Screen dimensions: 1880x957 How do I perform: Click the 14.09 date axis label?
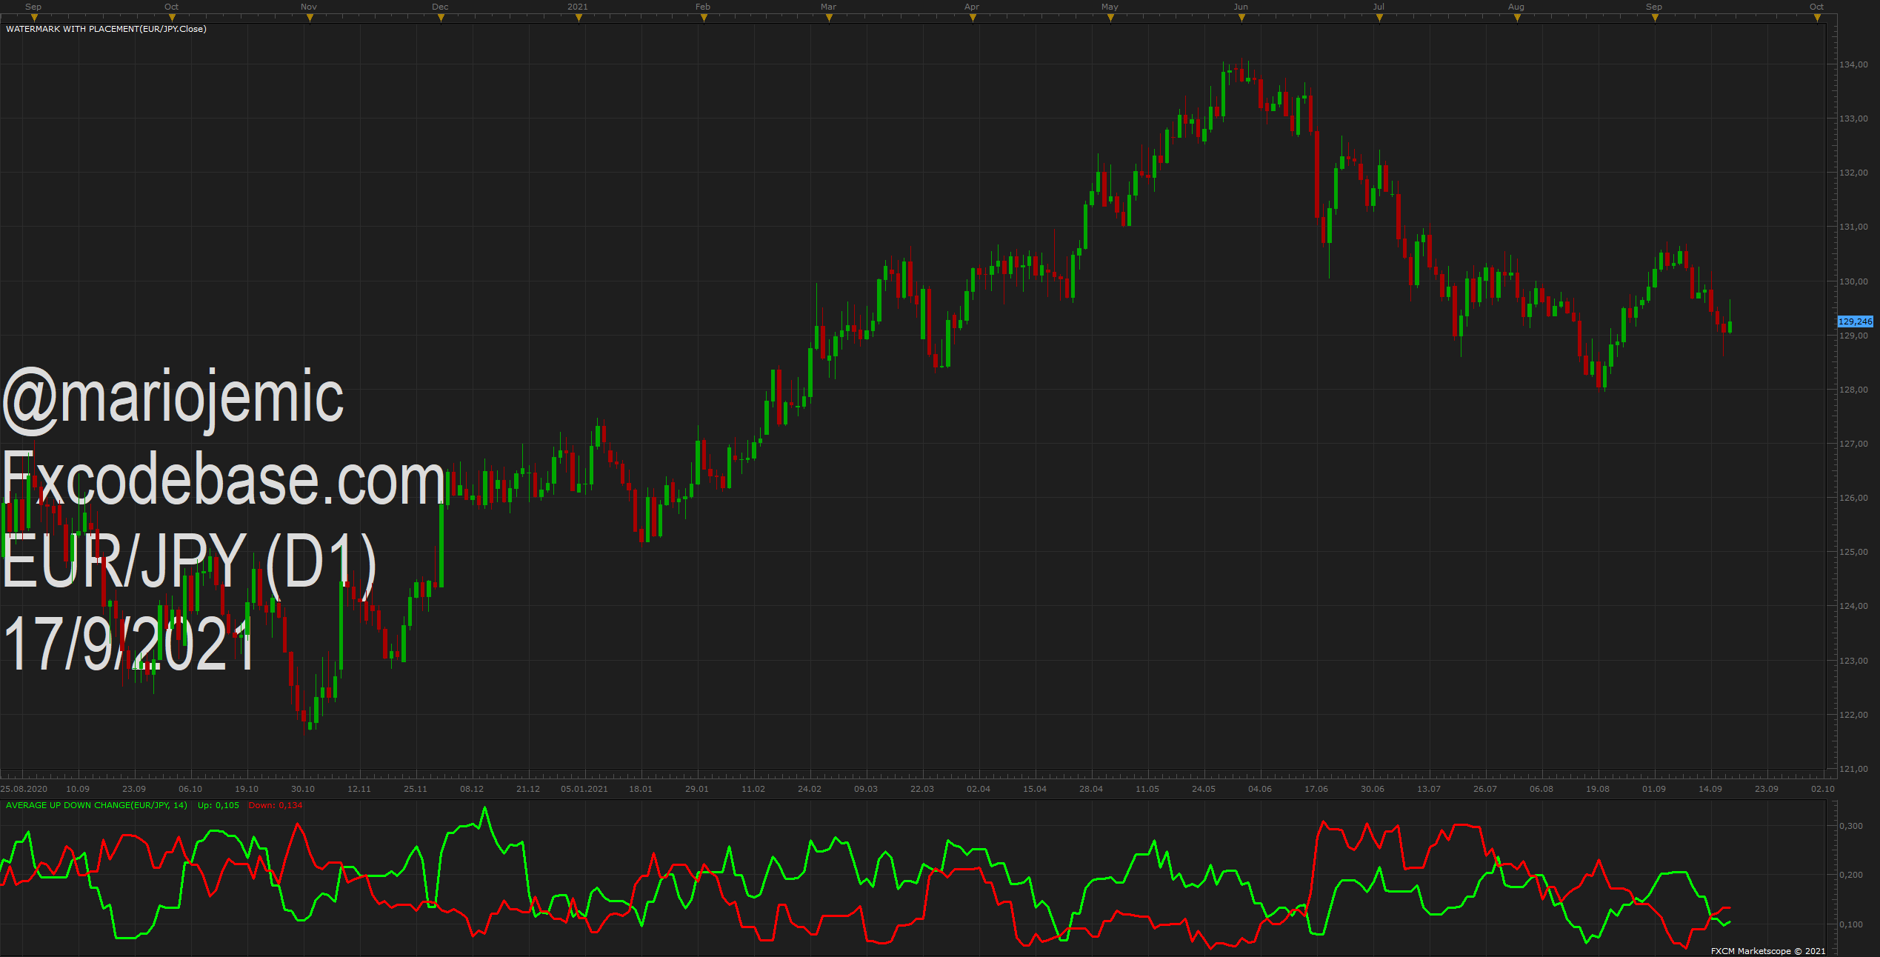[1710, 789]
